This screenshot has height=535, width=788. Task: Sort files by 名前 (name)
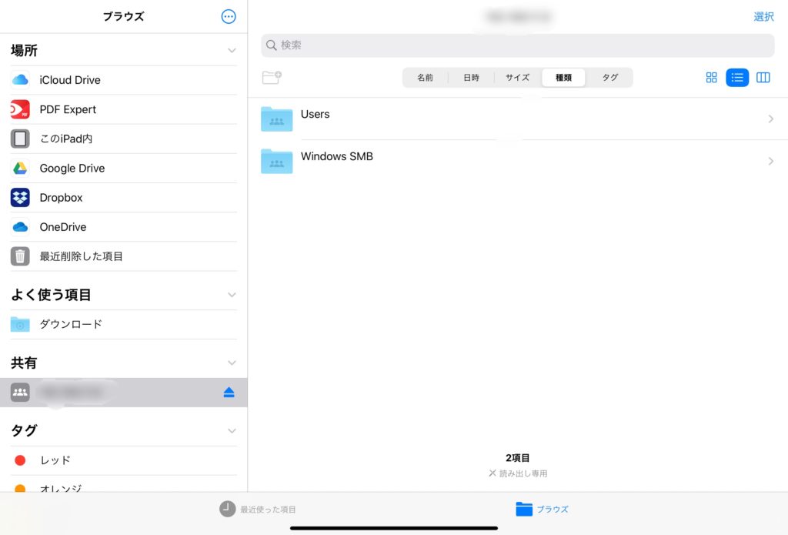[x=425, y=78]
